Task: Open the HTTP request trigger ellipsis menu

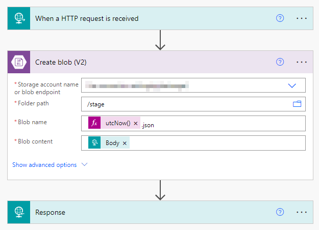Action: (302, 18)
